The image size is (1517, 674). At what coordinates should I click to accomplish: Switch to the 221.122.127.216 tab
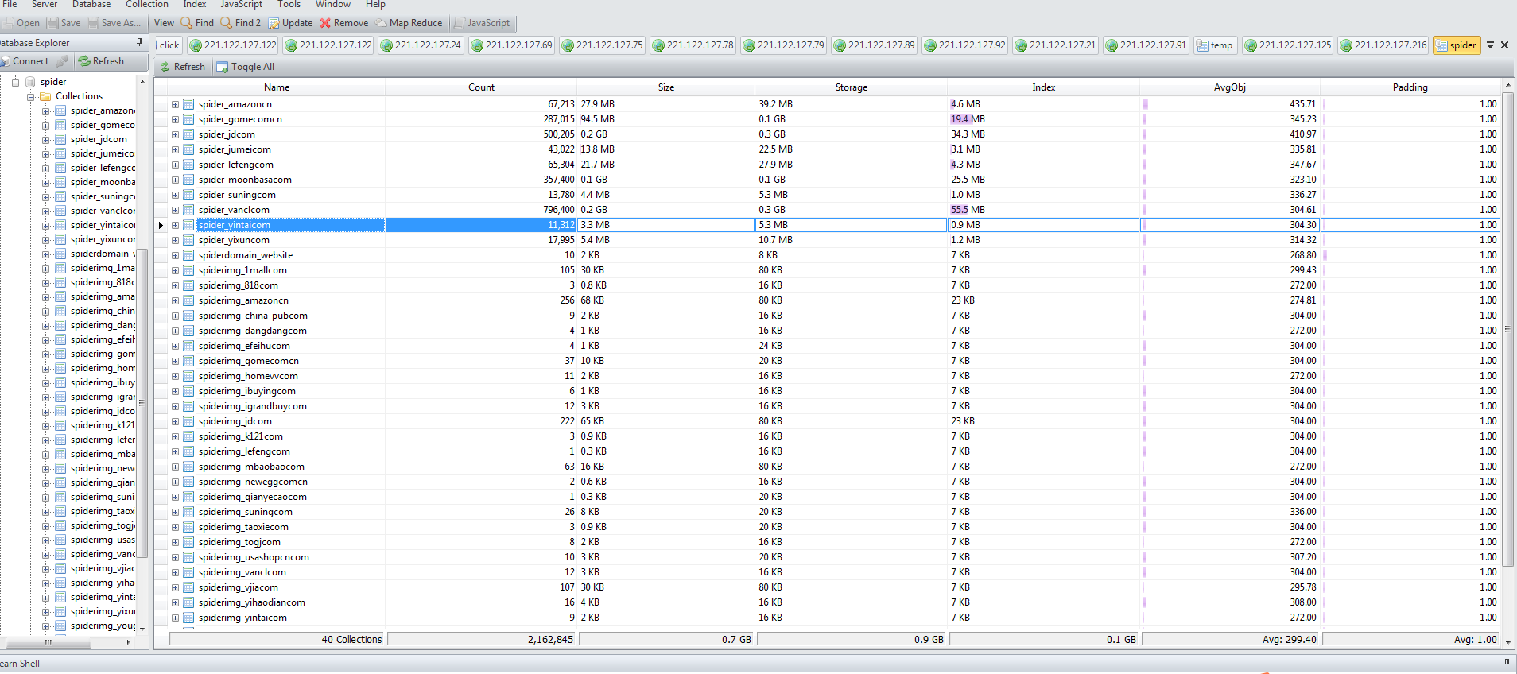coord(1383,45)
